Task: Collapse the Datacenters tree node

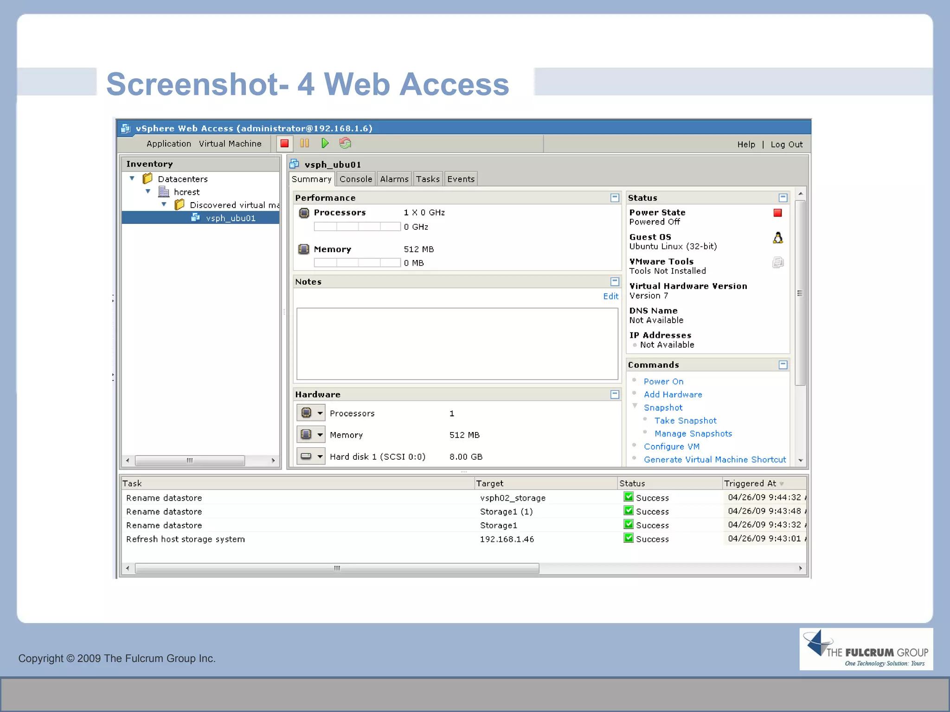Action: pos(132,178)
